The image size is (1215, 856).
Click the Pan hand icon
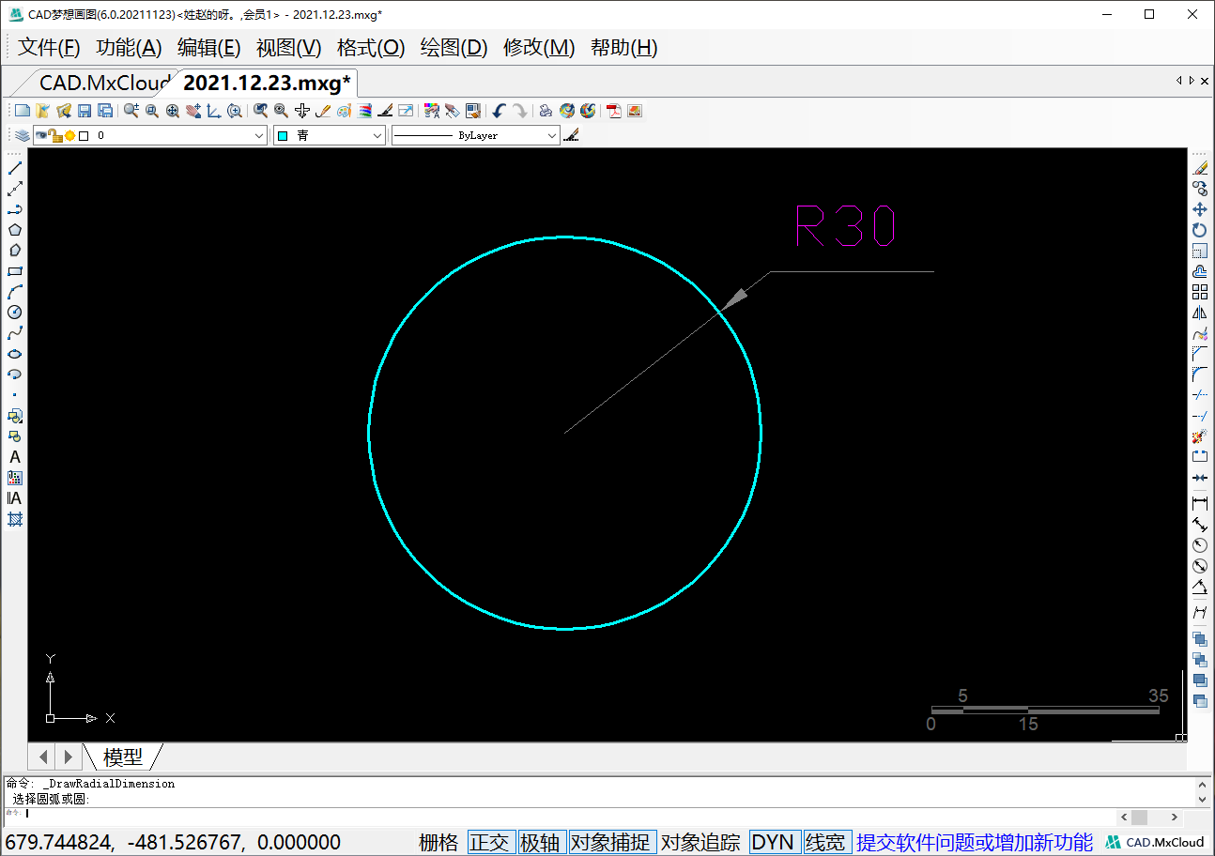[193, 111]
